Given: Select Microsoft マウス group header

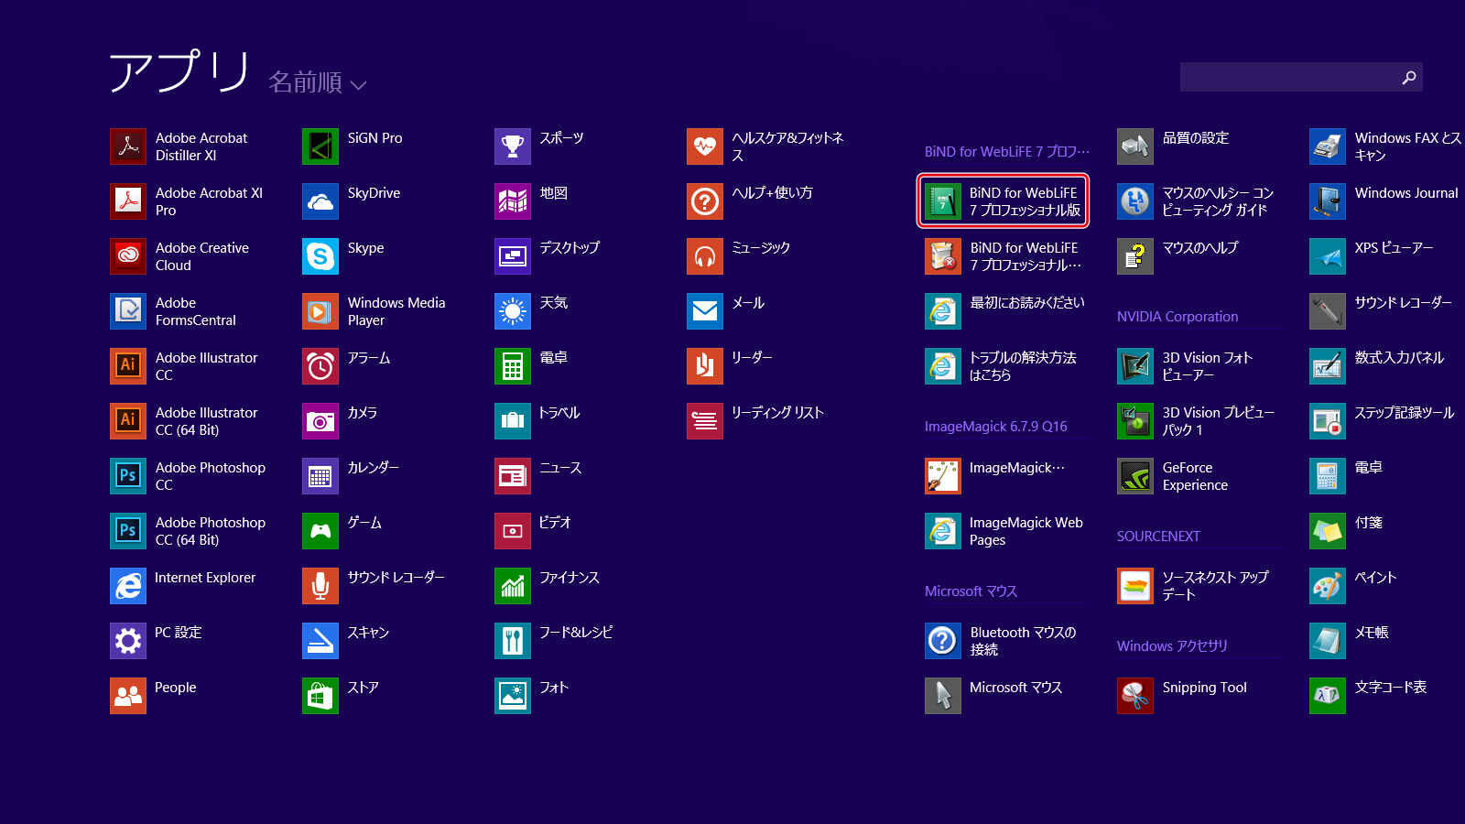Looking at the screenshot, I should pyautogui.click(x=971, y=591).
